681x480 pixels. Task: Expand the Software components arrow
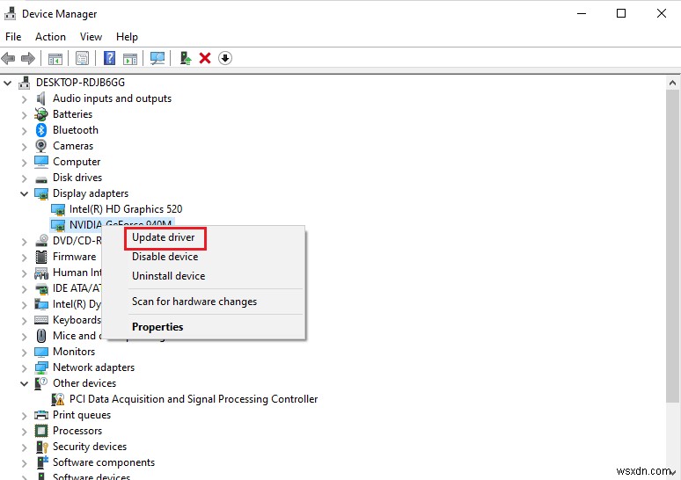click(25, 463)
